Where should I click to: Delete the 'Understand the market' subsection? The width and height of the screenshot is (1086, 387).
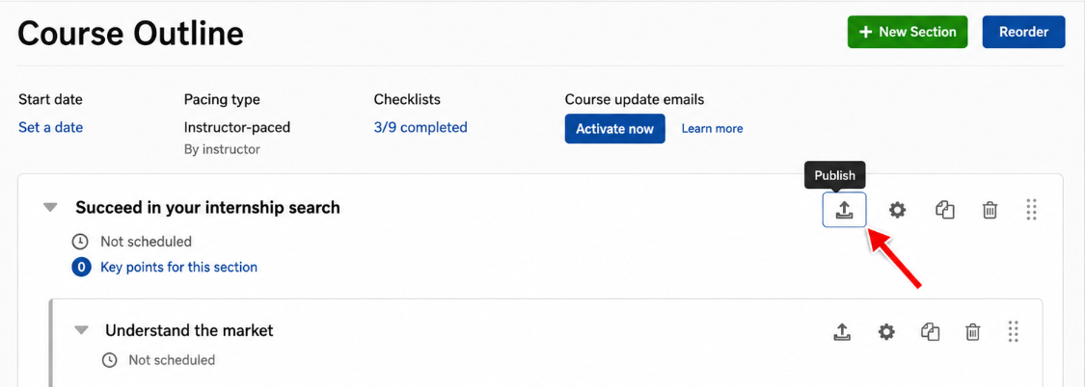coord(973,332)
